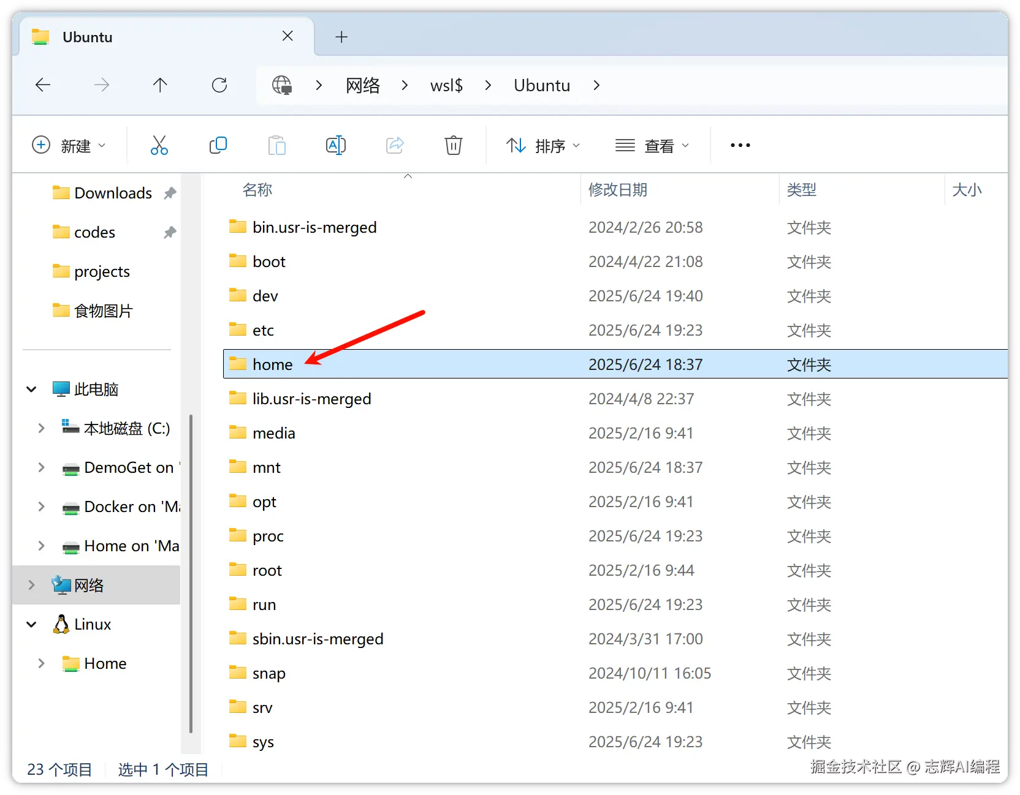Expand the Home node under Linux

click(x=41, y=663)
